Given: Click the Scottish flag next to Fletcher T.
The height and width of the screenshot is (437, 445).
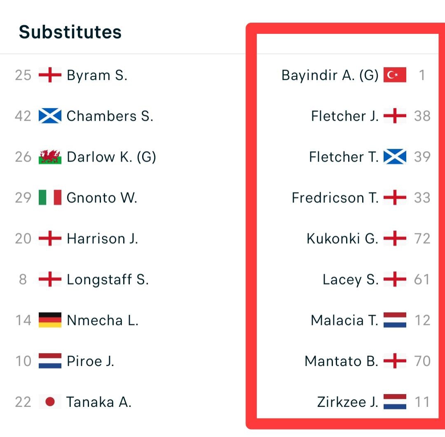Looking at the screenshot, I should coord(395,157).
